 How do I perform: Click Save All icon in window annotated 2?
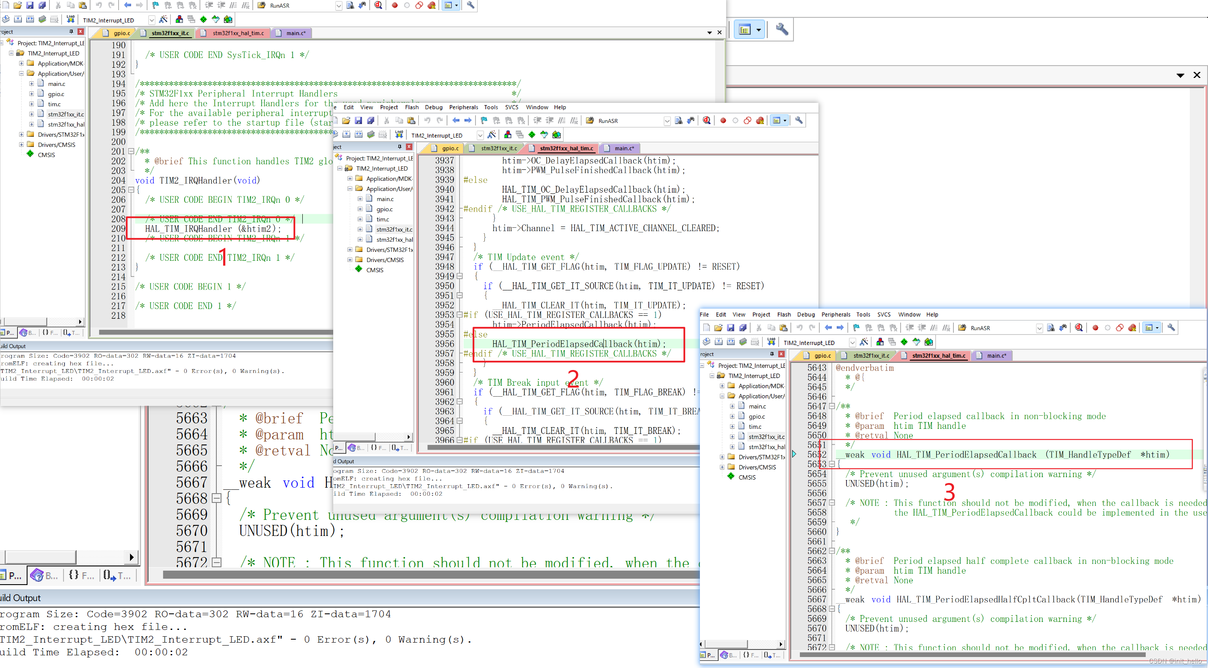370,121
